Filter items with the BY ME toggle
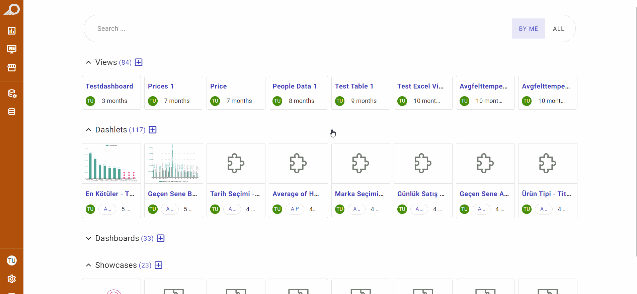The image size is (637, 294). pos(529,28)
